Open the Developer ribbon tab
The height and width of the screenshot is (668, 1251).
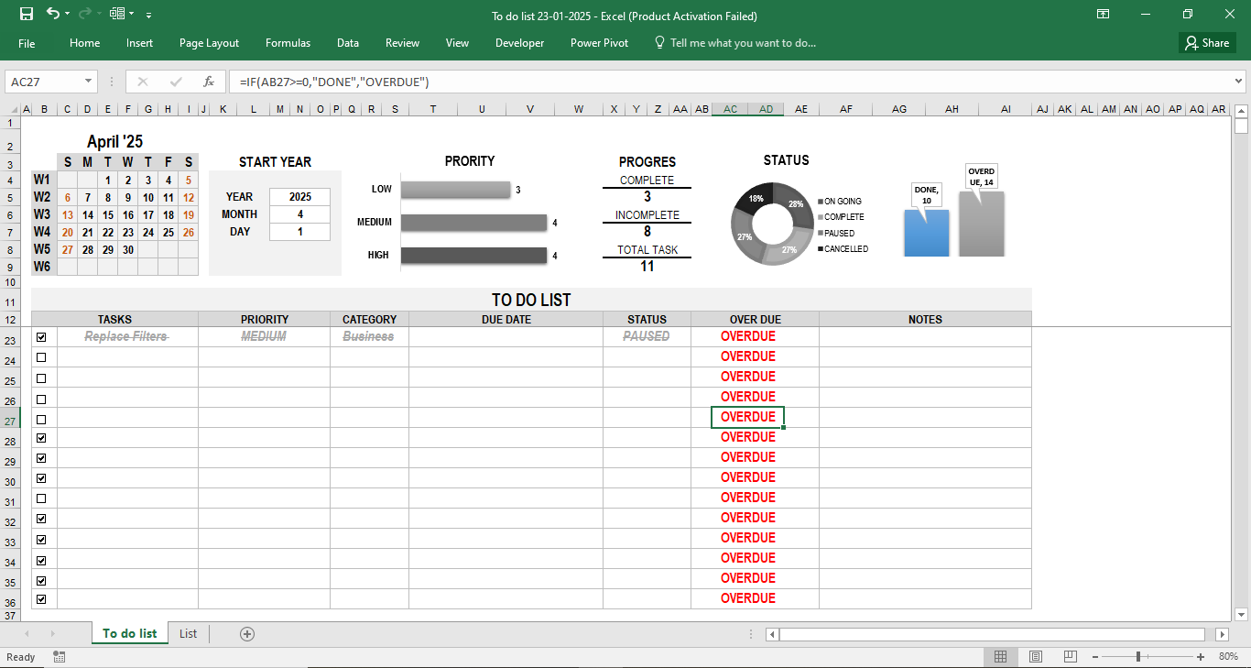tap(519, 42)
